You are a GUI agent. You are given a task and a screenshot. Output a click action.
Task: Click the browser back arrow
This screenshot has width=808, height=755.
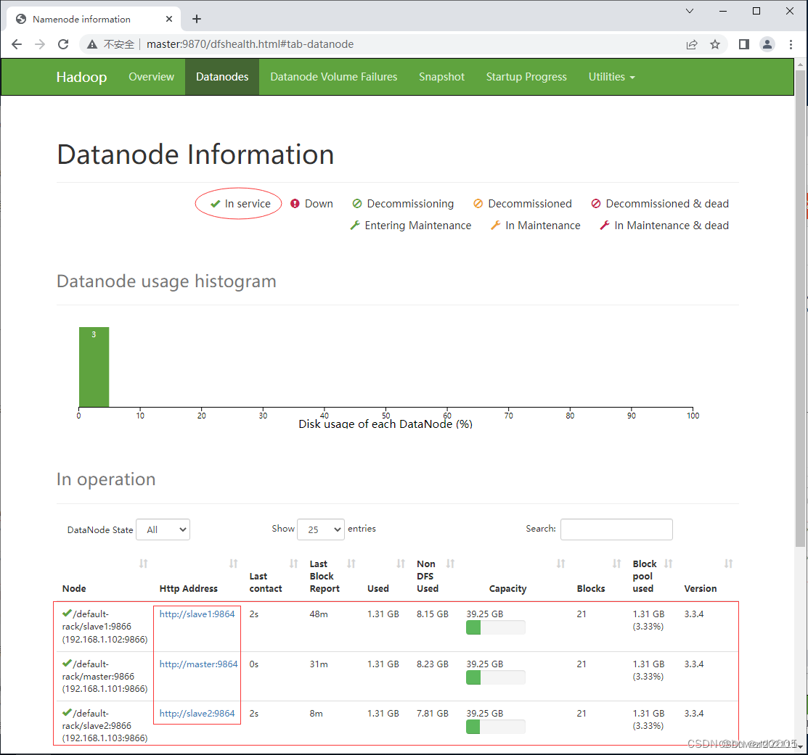click(17, 44)
